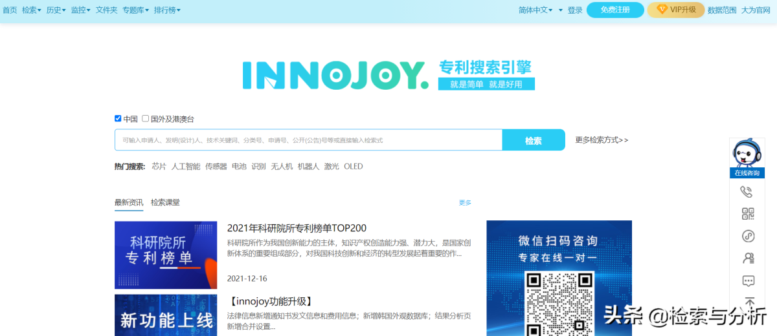Open the 数据范围 link
The width and height of the screenshot is (777, 336).
722,10
